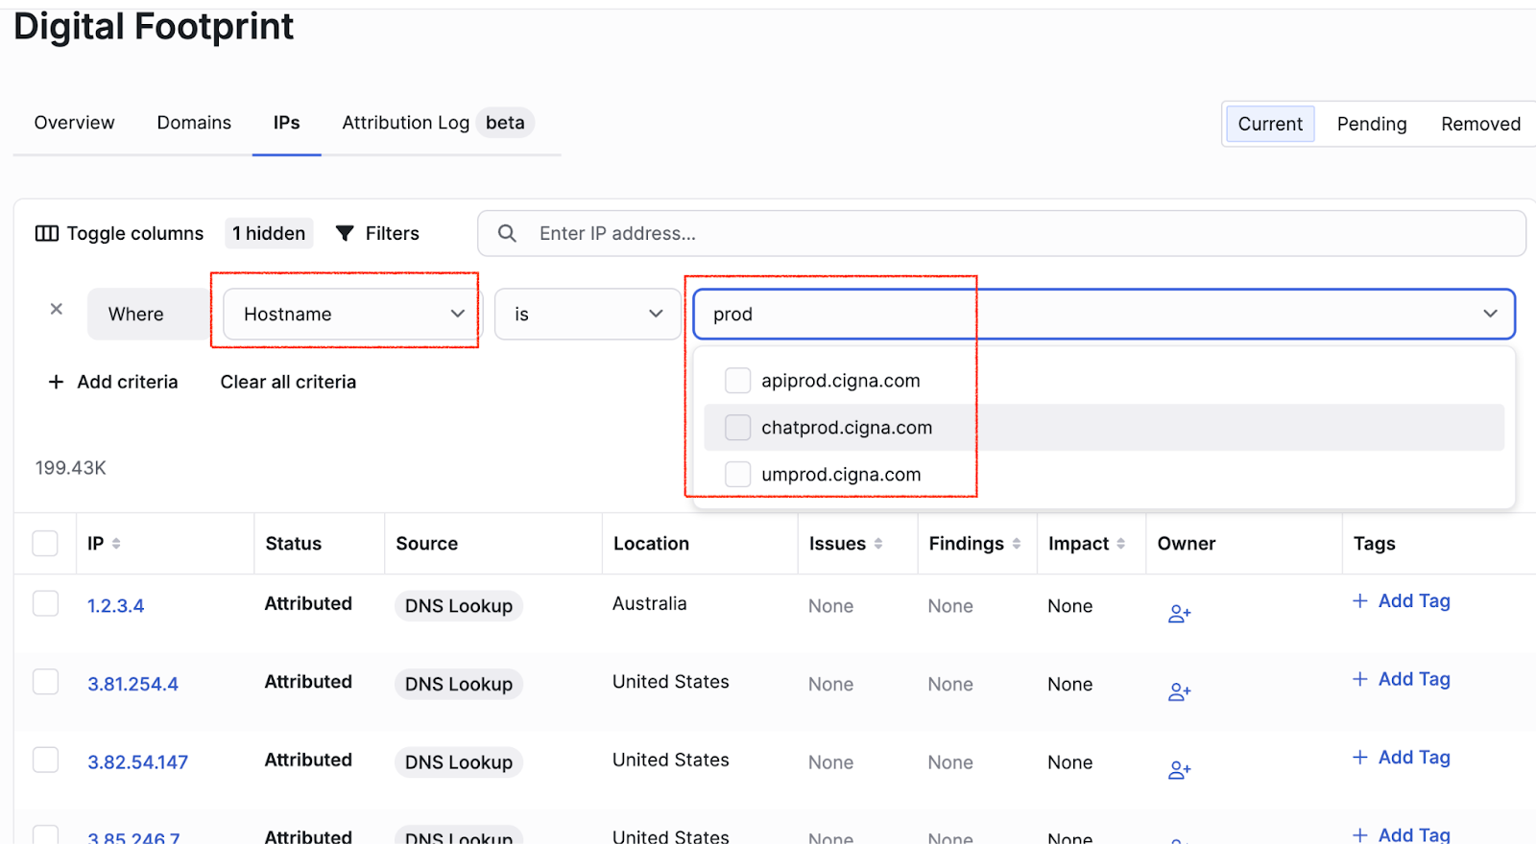Open the 'is' operator dropdown

(x=588, y=314)
